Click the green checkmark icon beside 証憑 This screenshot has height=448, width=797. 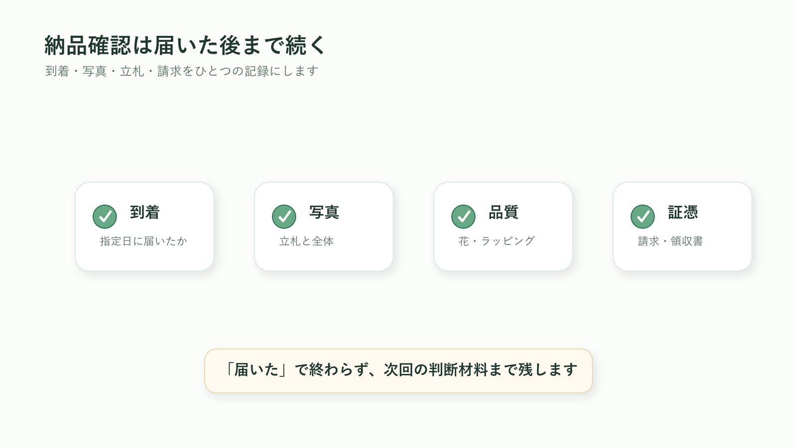click(x=643, y=217)
